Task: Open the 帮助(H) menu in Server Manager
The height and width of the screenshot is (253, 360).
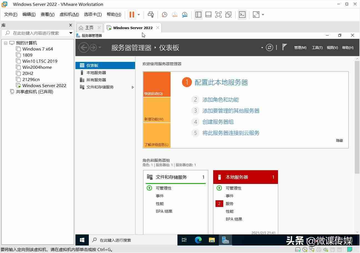Action: (348, 48)
